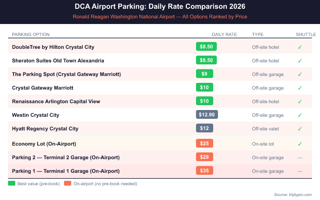Select The Parking Spot row name

coord(66,74)
